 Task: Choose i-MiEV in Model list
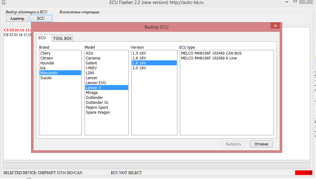tap(107, 68)
